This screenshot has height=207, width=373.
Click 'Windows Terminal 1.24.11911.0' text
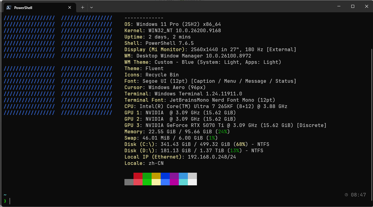tap(198, 94)
